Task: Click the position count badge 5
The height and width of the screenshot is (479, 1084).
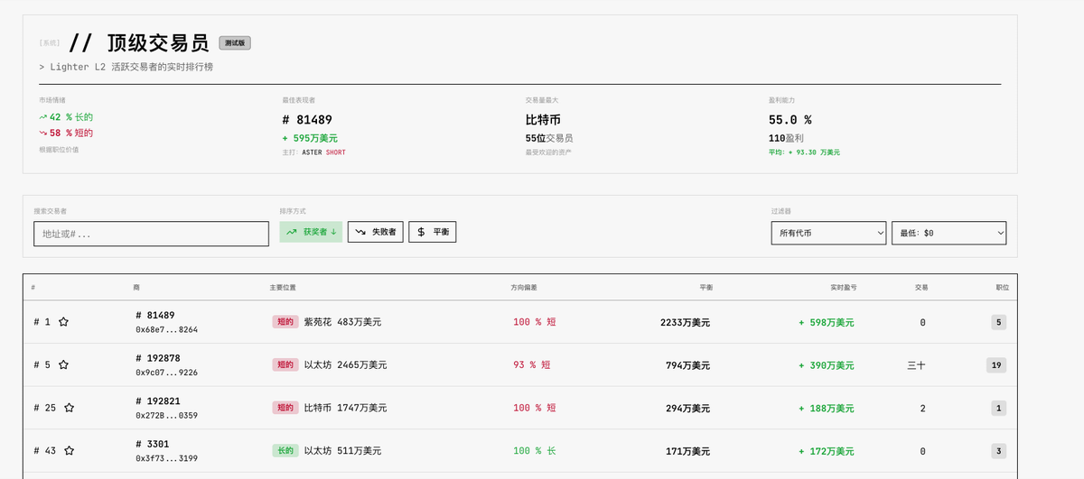Action: point(998,322)
